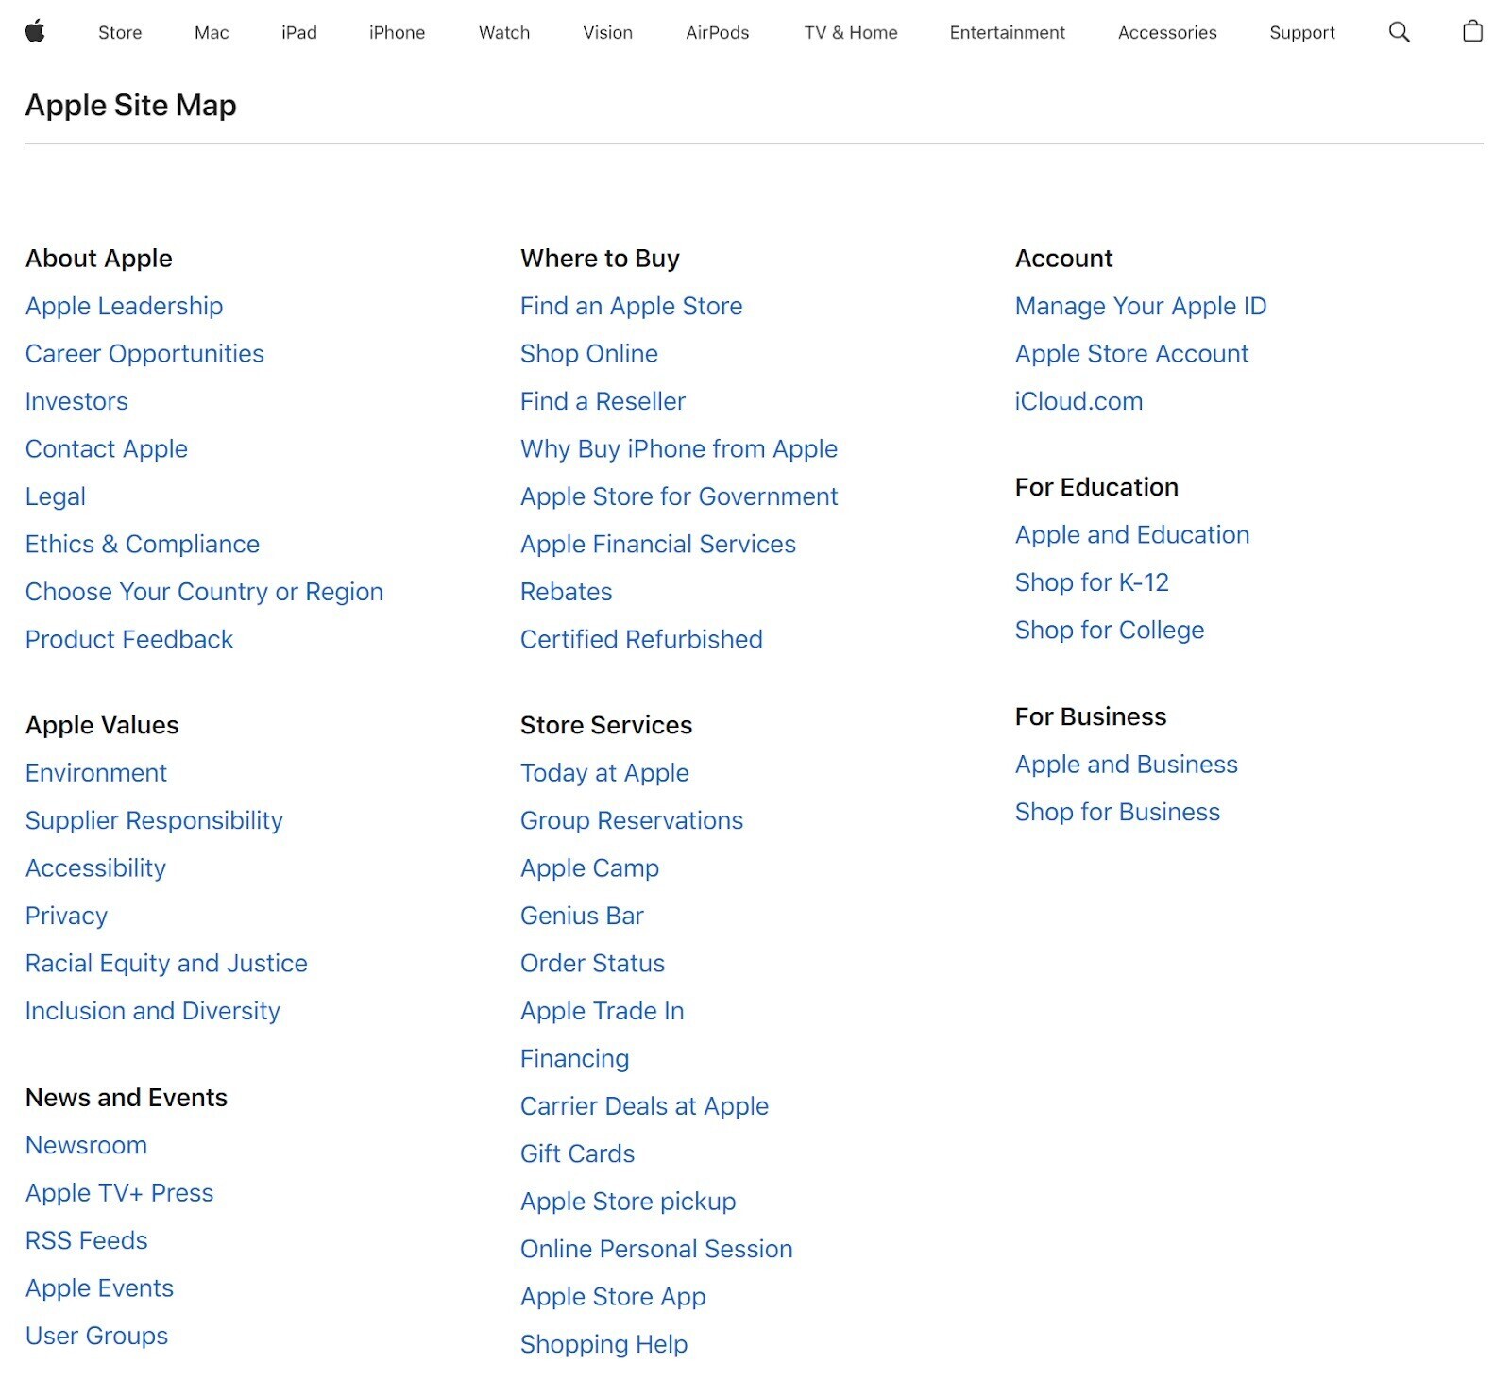Open the Support page
The height and width of the screenshot is (1380, 1511).
click(x=1302, y=32)
